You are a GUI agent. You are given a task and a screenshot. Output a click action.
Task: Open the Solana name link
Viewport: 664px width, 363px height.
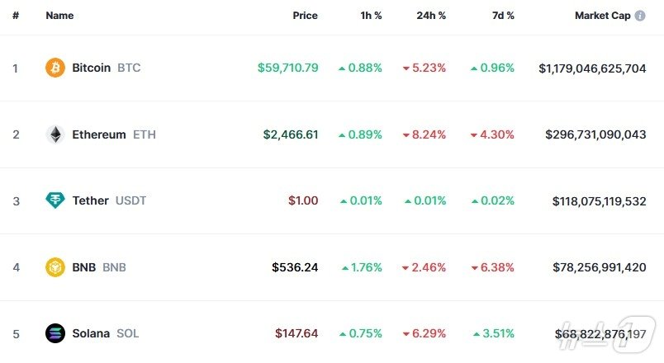[x=91, y=333]
